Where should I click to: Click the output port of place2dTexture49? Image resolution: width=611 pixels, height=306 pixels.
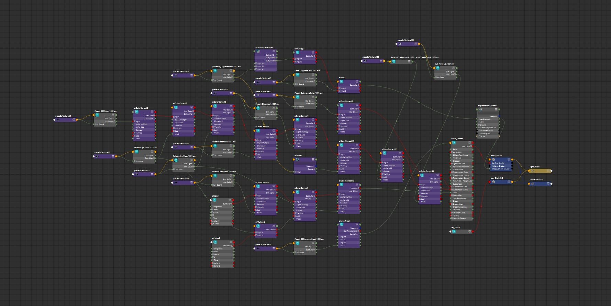(x=77, y=120)
